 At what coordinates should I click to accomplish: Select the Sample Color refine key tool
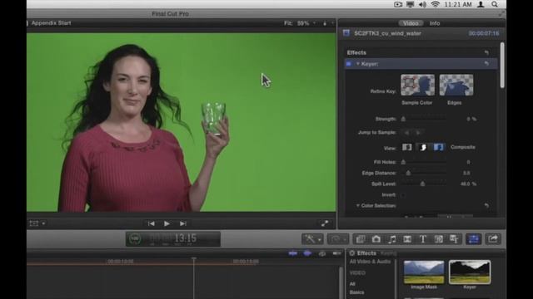click(x=417, y=85)
